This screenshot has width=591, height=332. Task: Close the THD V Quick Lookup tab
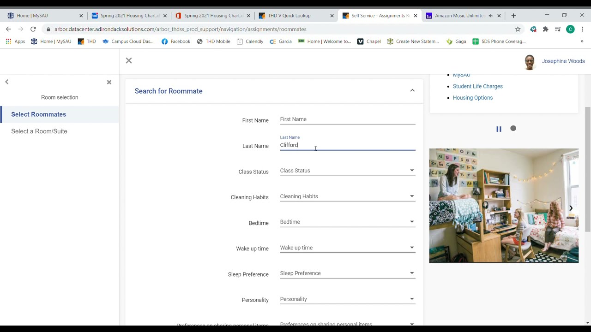tap(332, 16)
